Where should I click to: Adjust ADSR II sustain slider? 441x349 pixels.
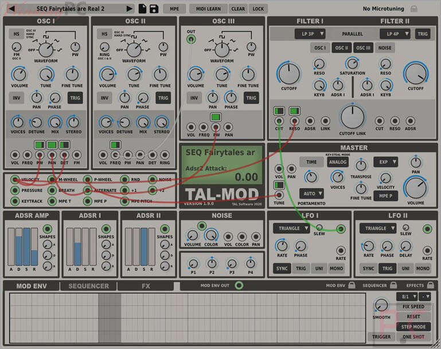(x=144, y=247)
